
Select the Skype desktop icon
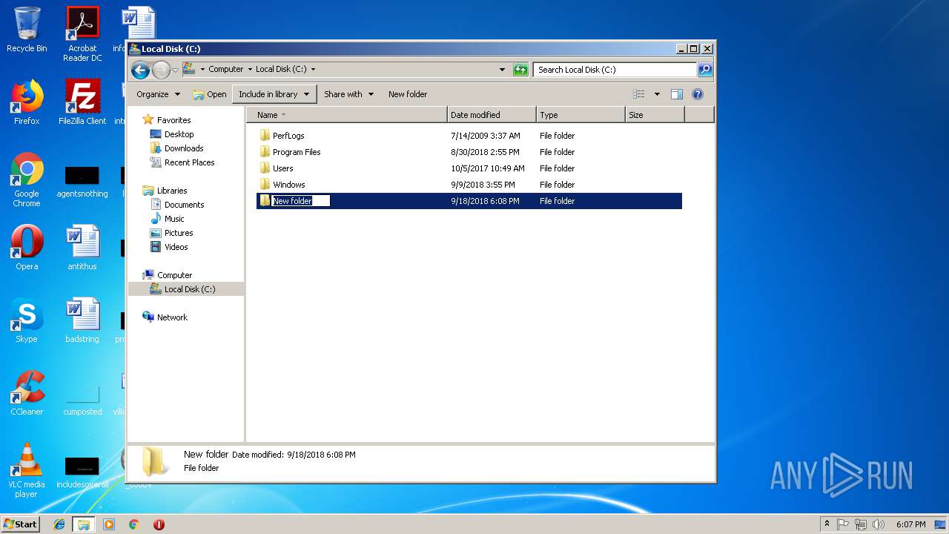[27, 320]
